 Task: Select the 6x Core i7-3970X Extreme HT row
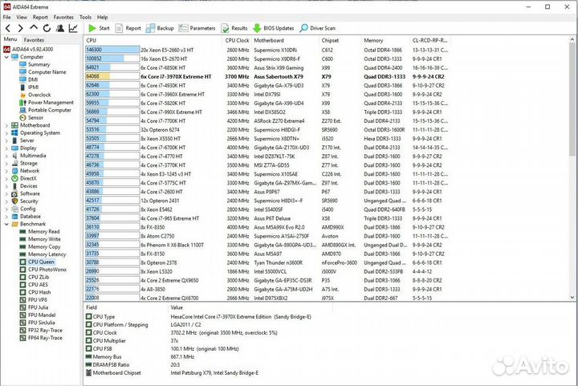[267, 76]
